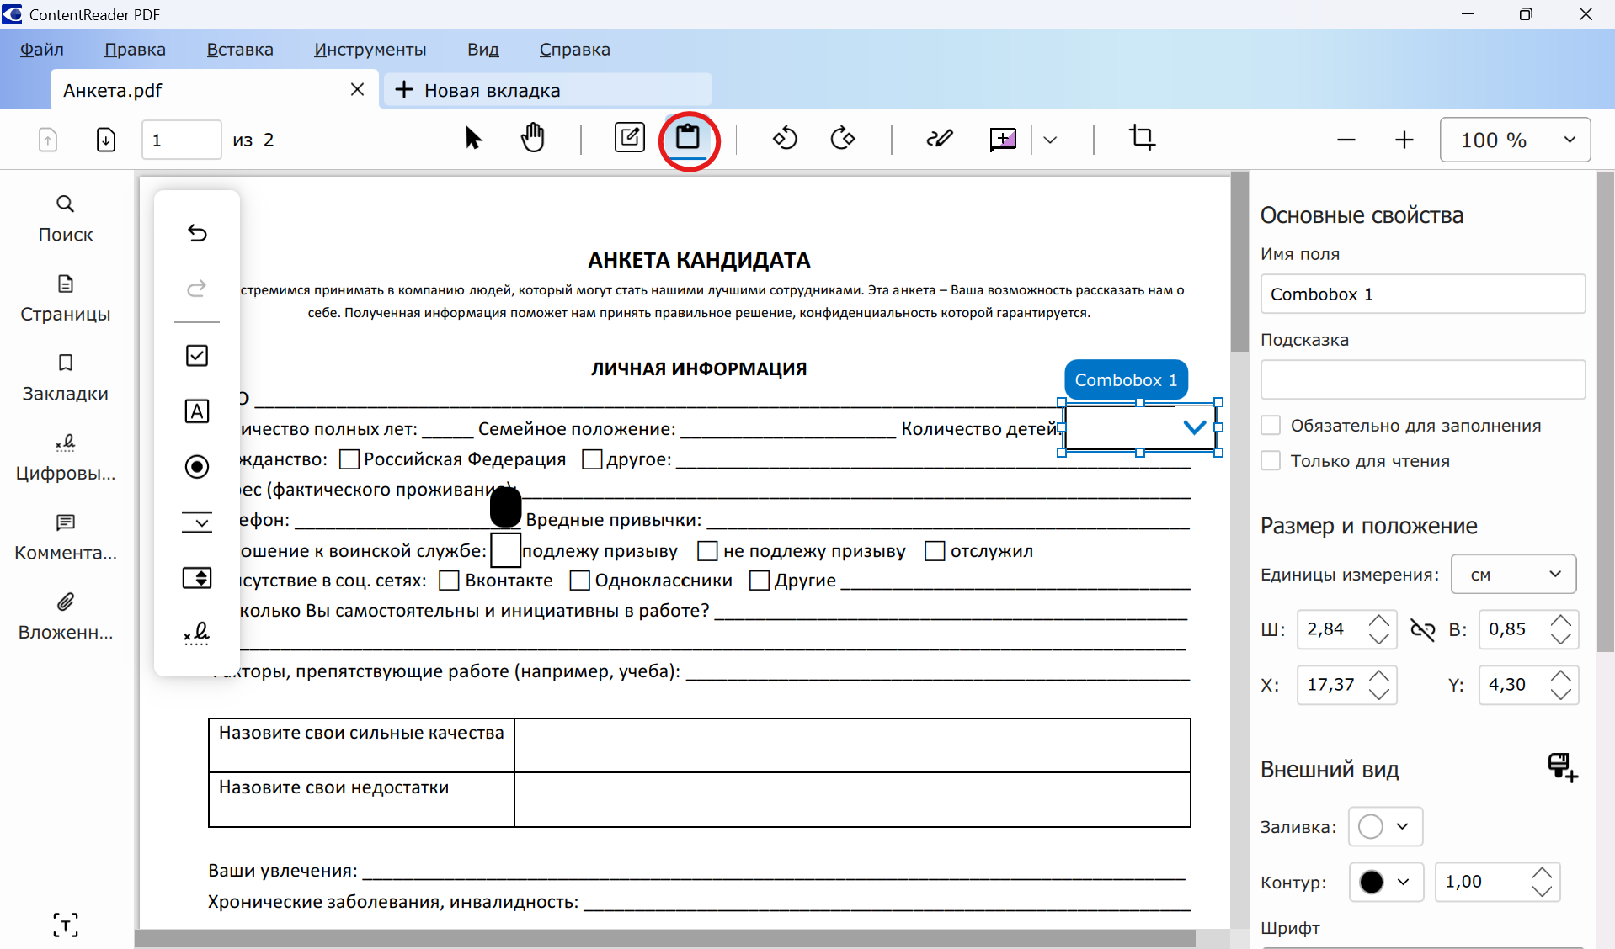Close the Анкета.pdf tab
The height and width of the screenshot is (949, 1615).
point(357,90)
